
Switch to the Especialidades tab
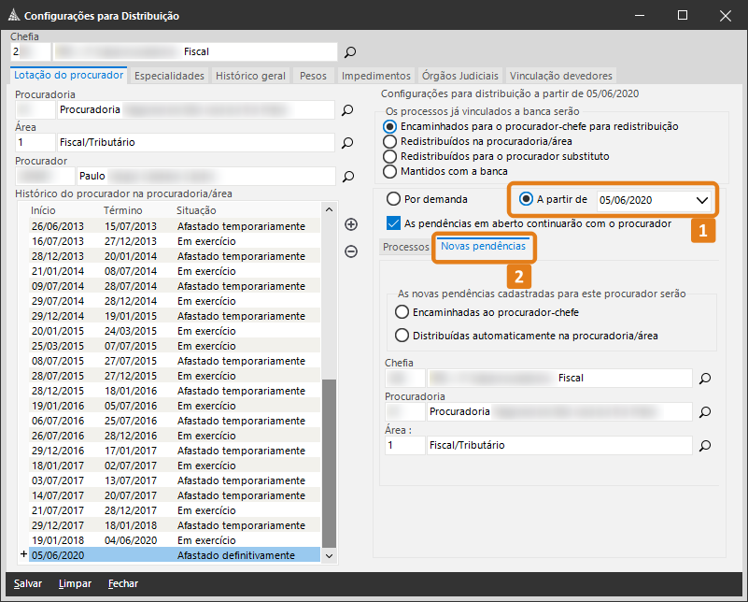coord(169,76)
